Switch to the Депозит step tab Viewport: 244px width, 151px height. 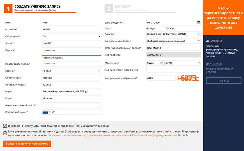[x=123, y=6]
